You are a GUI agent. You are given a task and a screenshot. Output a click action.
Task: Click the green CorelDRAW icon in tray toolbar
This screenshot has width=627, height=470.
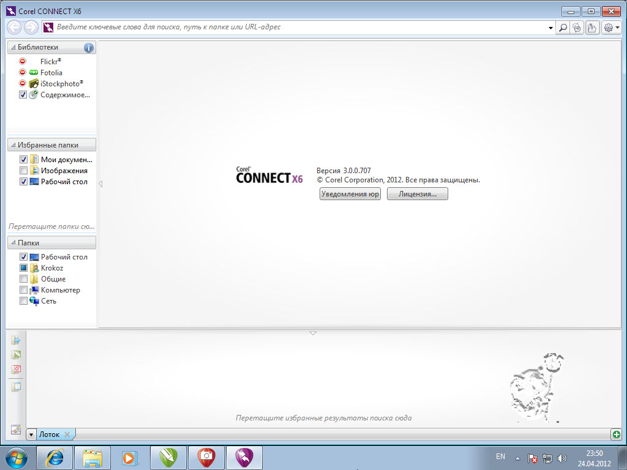point(17,355)
